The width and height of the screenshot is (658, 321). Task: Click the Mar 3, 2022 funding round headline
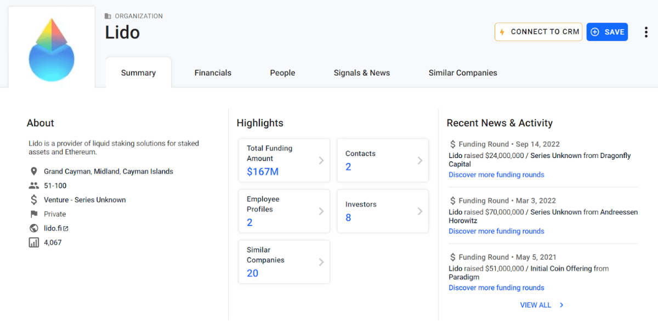click(543, 216)
